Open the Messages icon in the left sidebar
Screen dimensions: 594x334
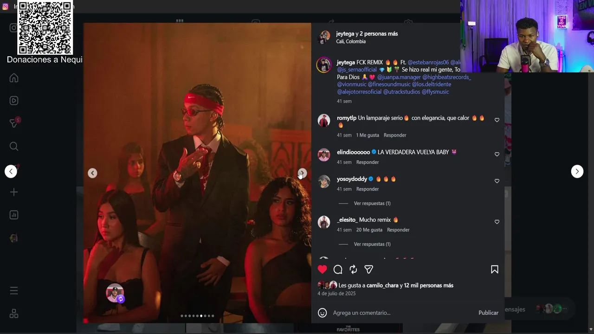coord(14,123)
